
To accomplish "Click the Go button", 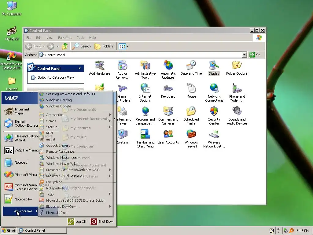I will coord(255,55).
